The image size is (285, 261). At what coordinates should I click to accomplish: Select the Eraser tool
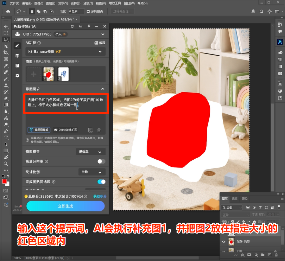[x=6, y=98]
